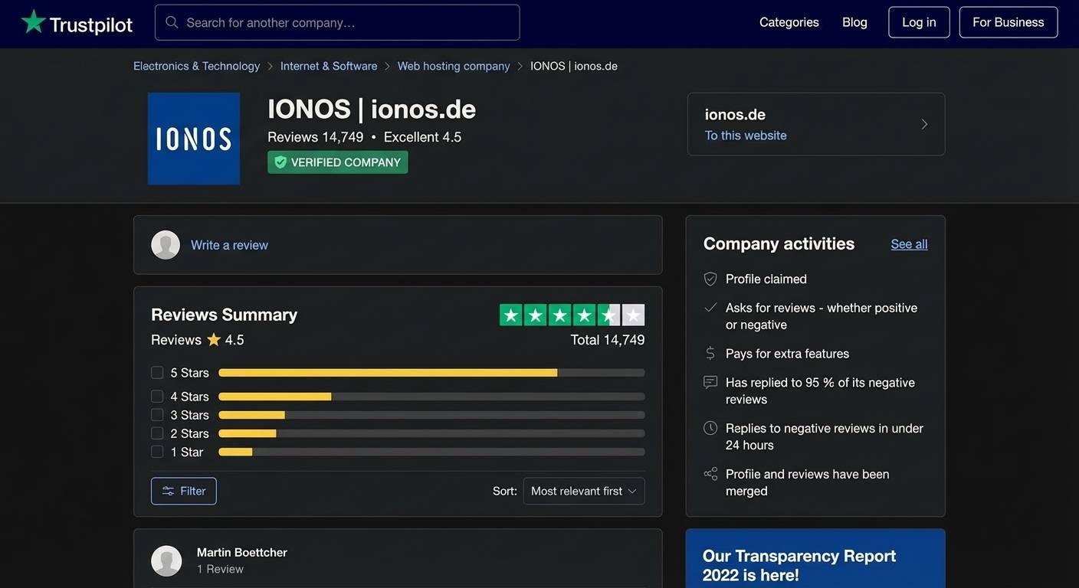Screen dimensions: 1079x588
Task: Open the Most relevant first sort dropdown
Action: point(583,491)
